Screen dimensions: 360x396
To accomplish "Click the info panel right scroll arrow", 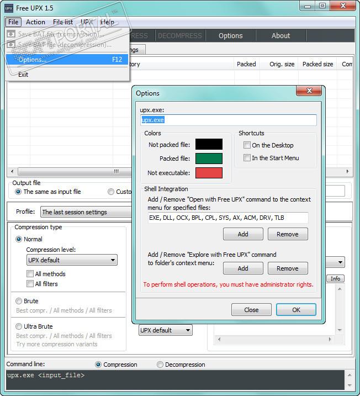I will [x=330, y=339].
